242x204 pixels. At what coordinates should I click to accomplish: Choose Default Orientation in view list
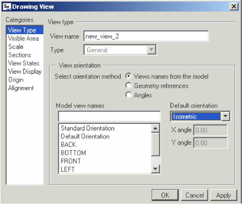pyautogui.click(x=85, y=136)
